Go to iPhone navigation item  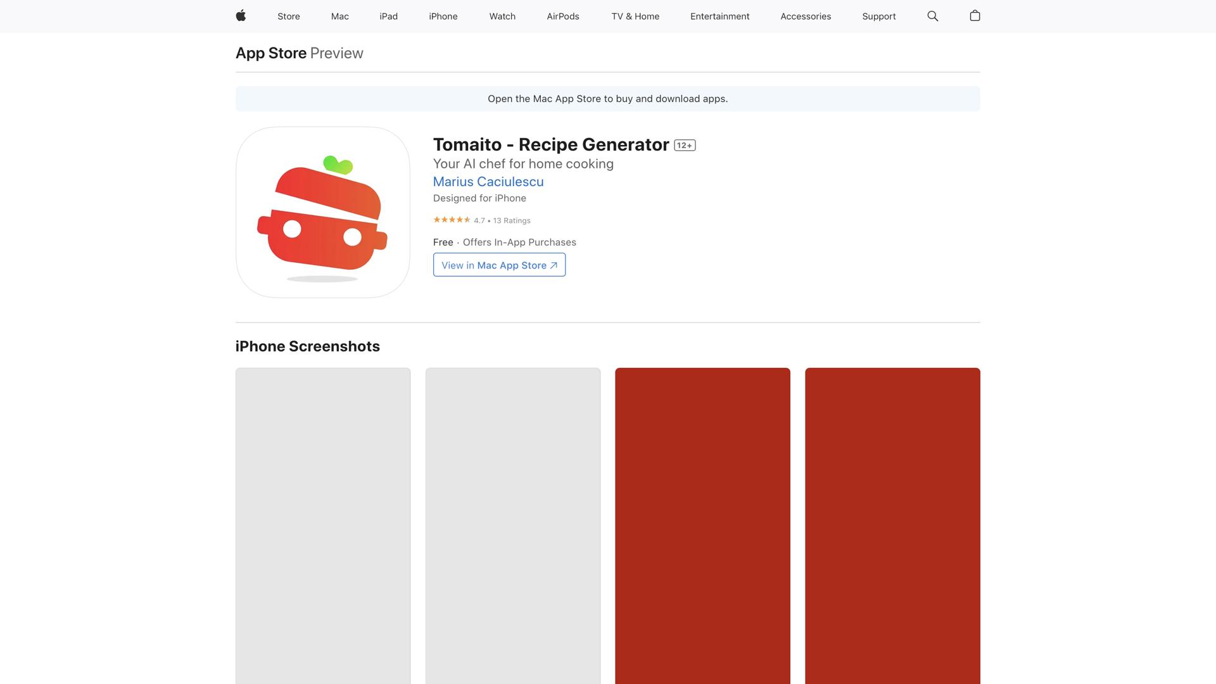443,16
